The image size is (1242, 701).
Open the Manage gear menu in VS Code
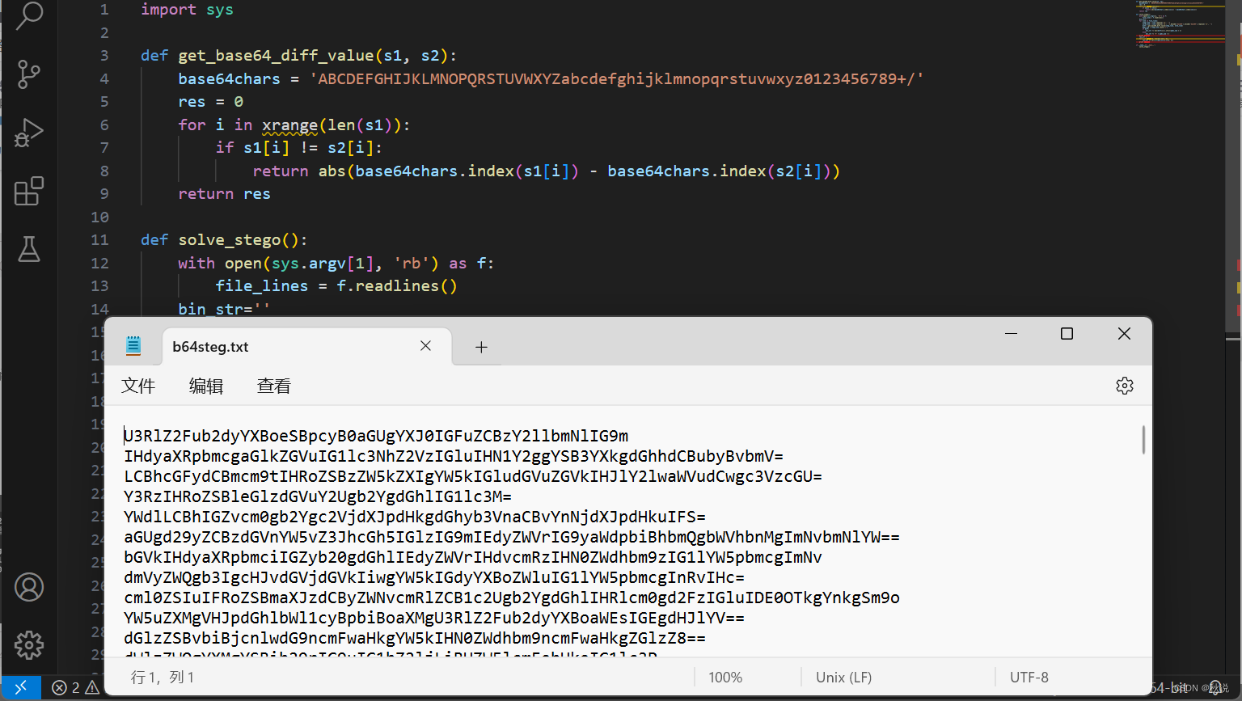point(29,645)
